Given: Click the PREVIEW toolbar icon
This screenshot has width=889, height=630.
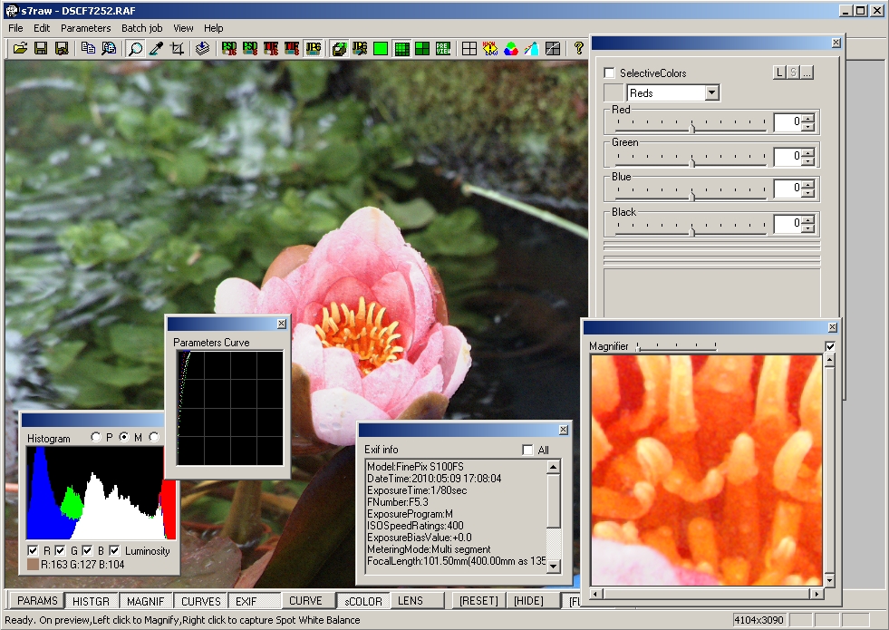Looking at the screenshot, I should (443, 49).
